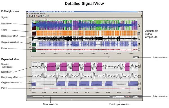Click the second toolbar icon with vertical bars

pos(30,16)
